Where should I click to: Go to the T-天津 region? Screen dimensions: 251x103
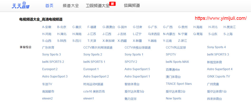[x=92, y=41]
